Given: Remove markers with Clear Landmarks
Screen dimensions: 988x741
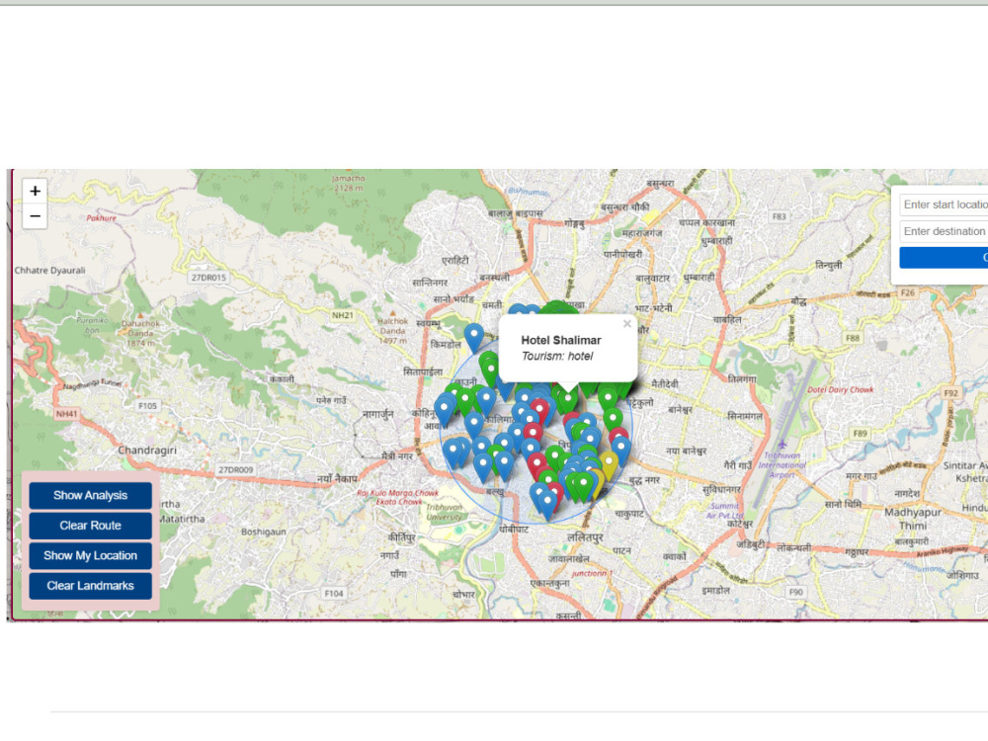Looking at the screenshot, I should coord(90,586).
